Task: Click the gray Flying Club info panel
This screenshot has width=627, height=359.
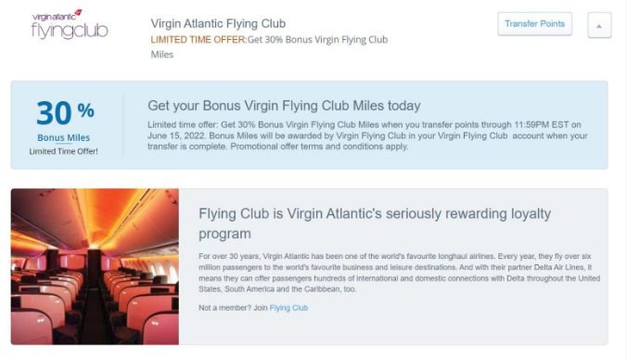Action: pyautogui.click(x=393, y=266)
